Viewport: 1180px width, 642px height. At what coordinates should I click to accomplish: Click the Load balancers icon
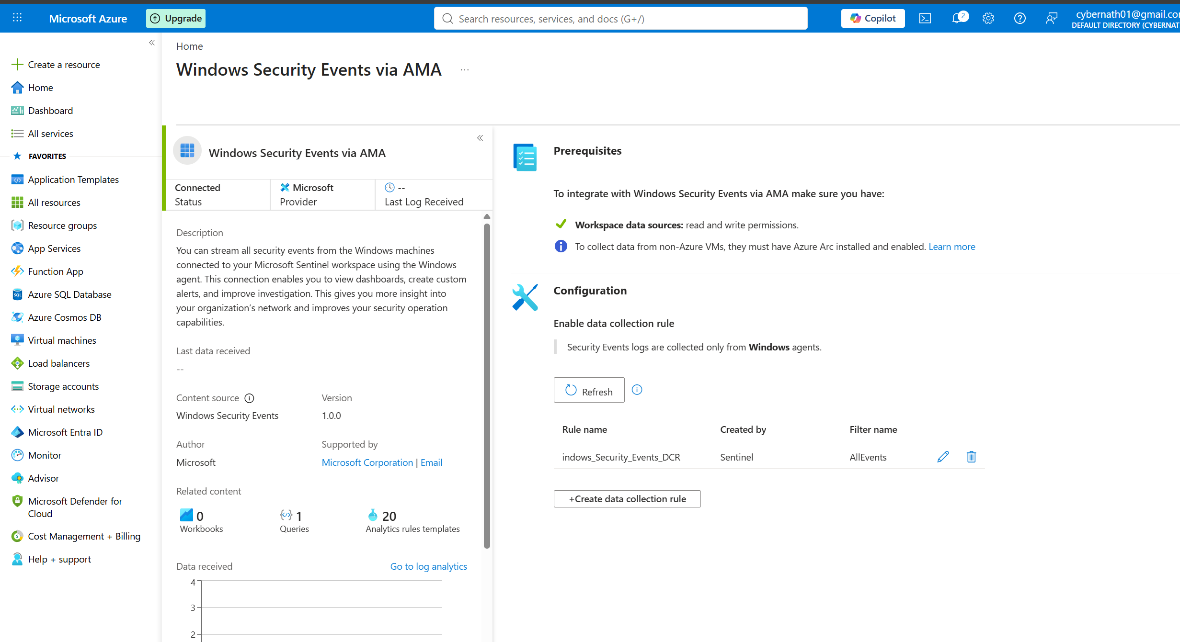click(x=17, y=363)
